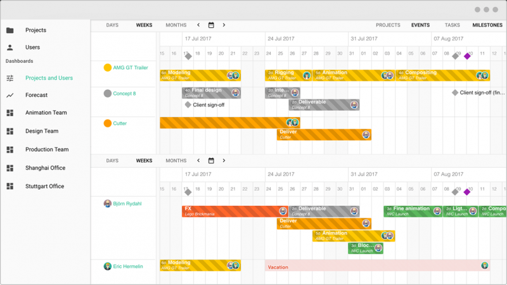Image resolution: width=507 pixels, height=285 pixels.
Task: Click avatar on the Vacation bar
Action: 484,265
